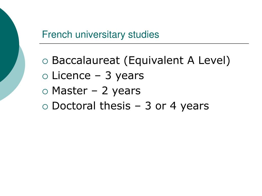Click the word French in title

(57, 34)
